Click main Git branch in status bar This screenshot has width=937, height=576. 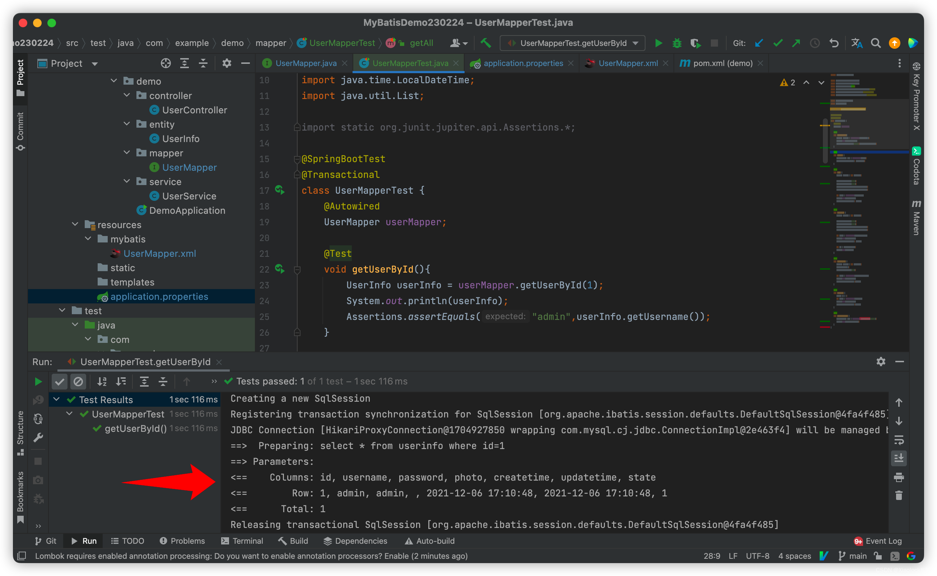tap(853, 556)
